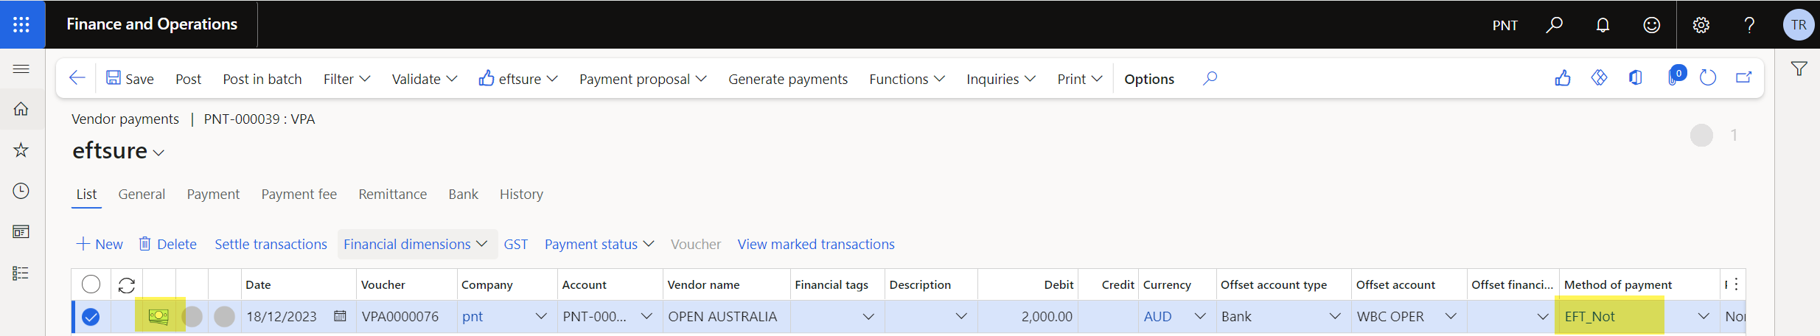
Task: Click Generate payments
Action: coord(788,79)
